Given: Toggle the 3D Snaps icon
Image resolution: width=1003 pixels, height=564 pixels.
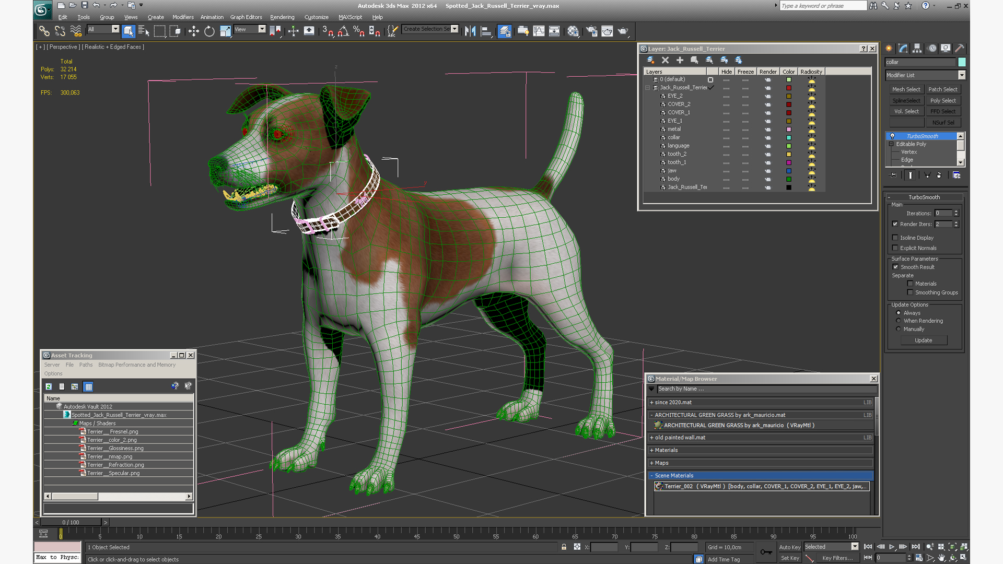Looking at the screenshot, I should pos(328,31).
